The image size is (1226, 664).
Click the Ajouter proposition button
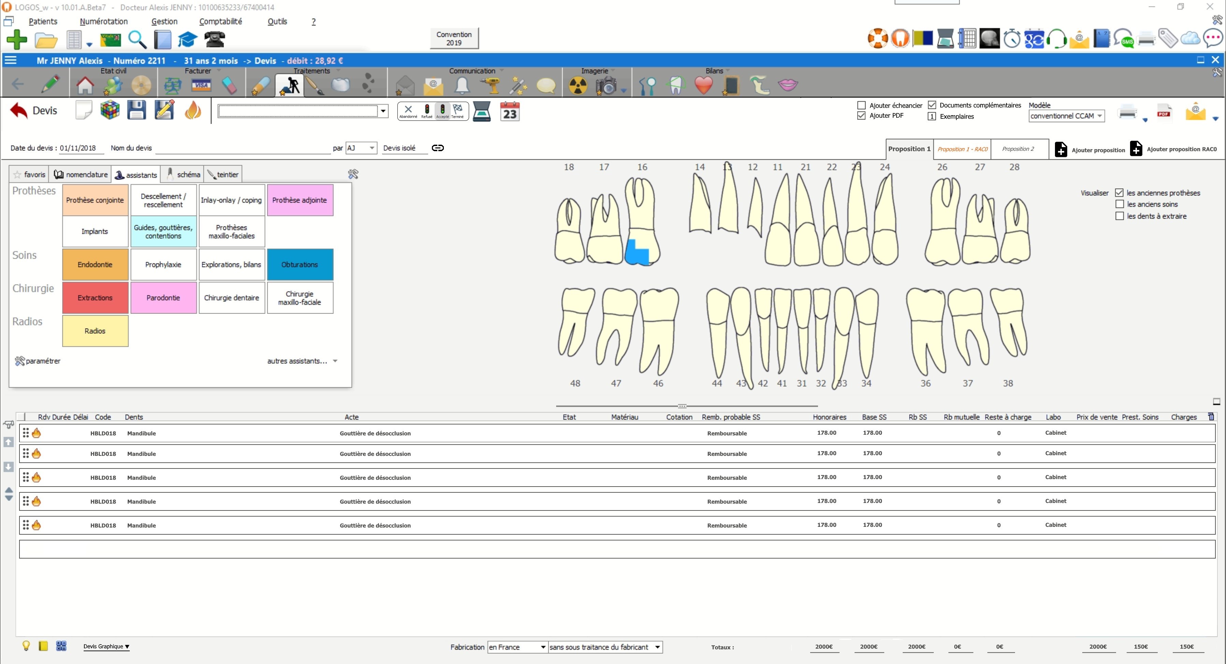coord(1090,149)
